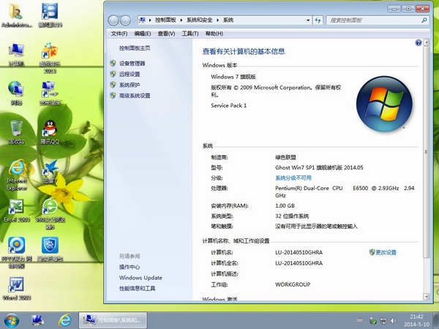Viewport: 439px width, 329px height.
Task: Click 系统和安全 breadcrumb in address bar
Action: coord(199,20)
